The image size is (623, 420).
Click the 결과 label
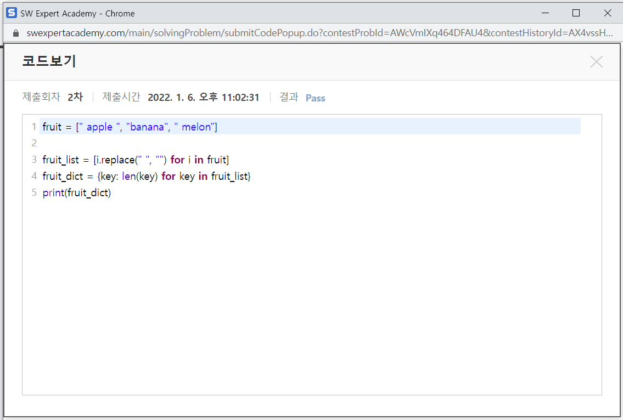(x=289, y=97)
